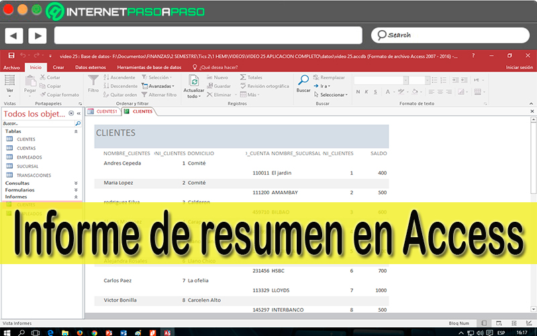Open the Ver view switcher
537x336 pixels.
tap(9, 86)
